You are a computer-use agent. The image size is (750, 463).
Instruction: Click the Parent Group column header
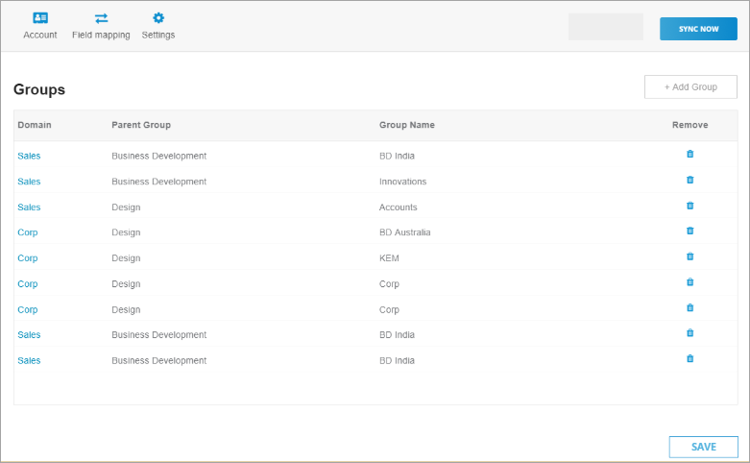[141, 125]
